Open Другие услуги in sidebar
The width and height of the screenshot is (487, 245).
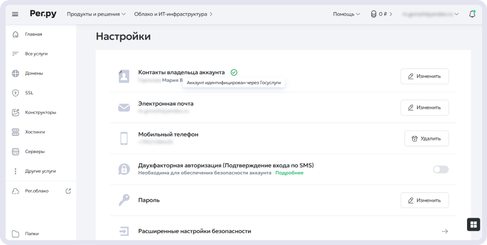point(41,171)
